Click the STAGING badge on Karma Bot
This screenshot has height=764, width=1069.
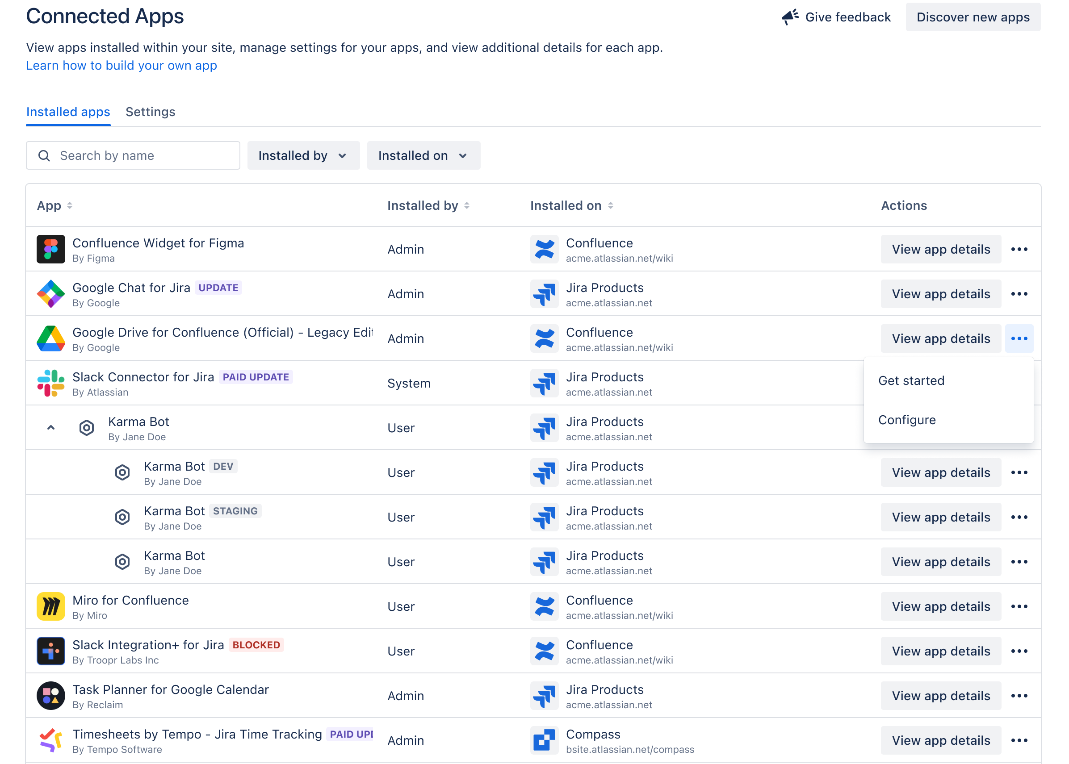235,511
